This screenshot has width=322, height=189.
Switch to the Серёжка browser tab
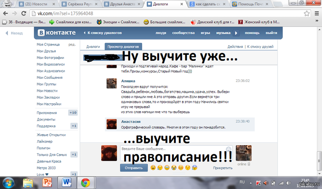tap(80, 4)
